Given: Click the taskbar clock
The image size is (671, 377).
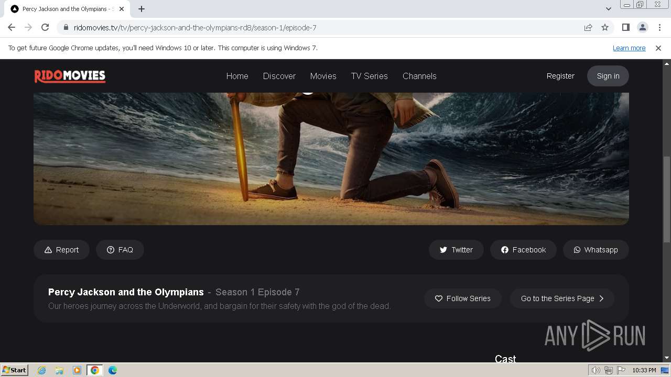Looking at the screenshot, I should click(x=644, y=370).
